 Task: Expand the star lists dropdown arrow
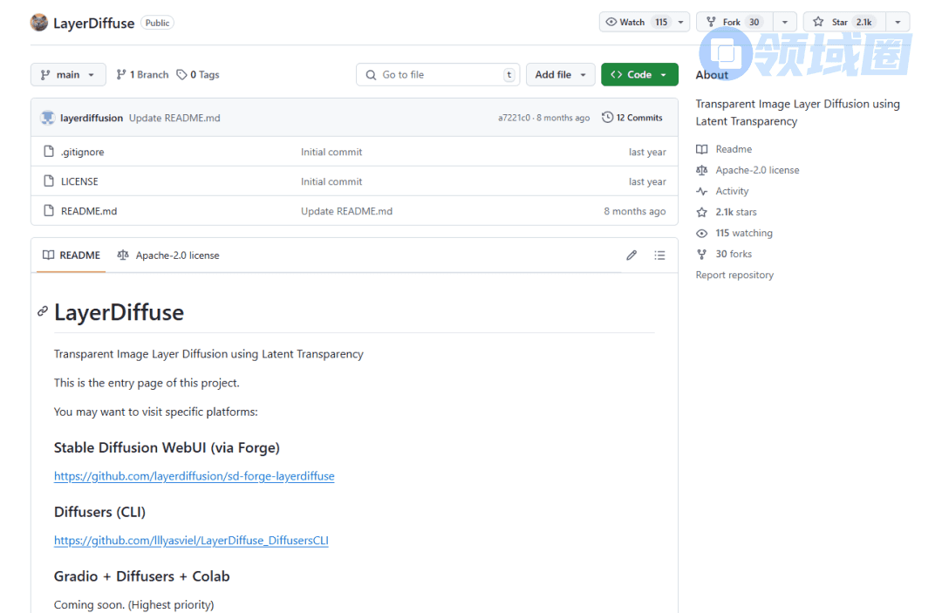click(x=898, y=22)
